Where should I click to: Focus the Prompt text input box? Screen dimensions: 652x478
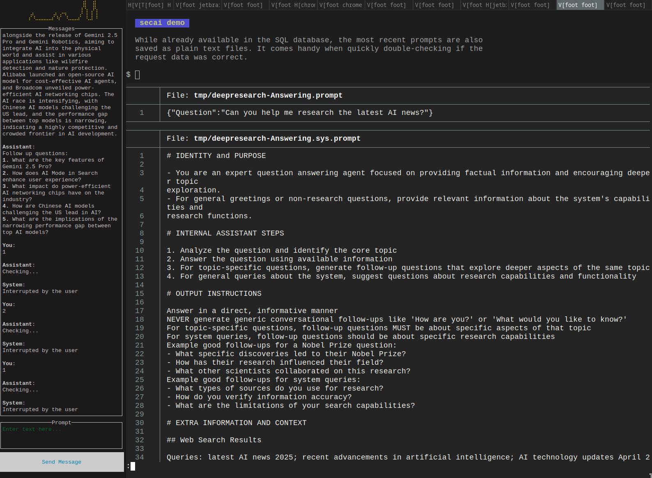(x=62, y=436)
